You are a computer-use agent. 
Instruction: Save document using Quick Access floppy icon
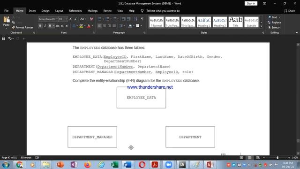(3, 38)
